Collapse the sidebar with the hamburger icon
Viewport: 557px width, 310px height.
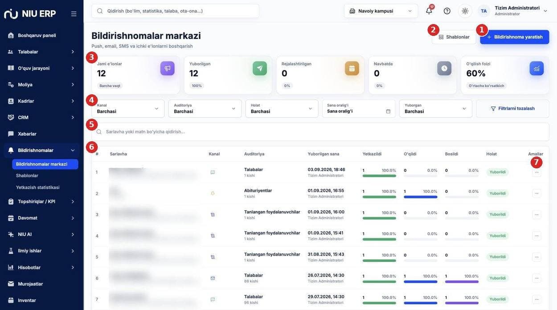point(74,14)
